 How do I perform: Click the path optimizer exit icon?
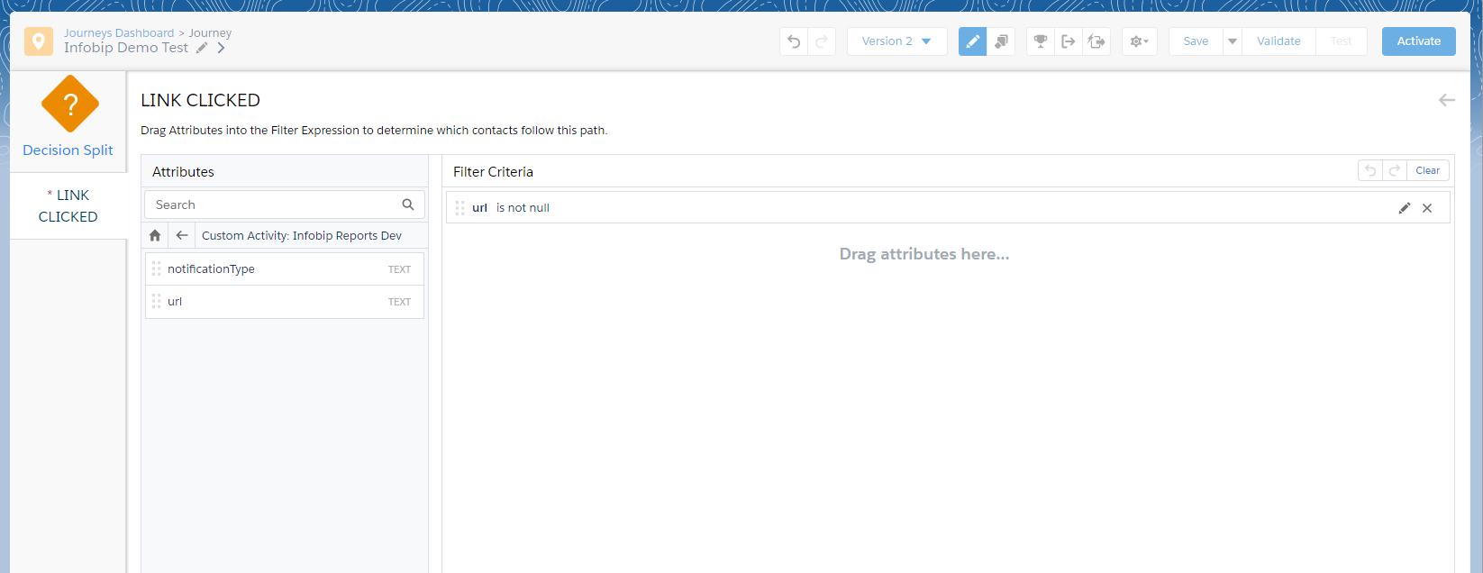(x=1096, y=41)
